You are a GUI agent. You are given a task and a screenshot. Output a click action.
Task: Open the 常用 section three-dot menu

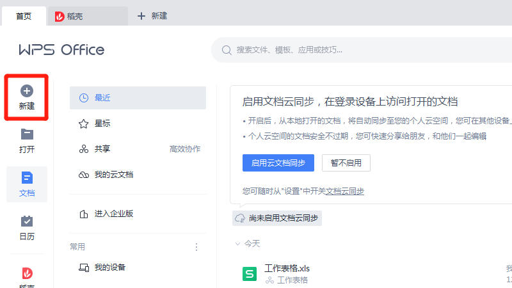point(196,247)
